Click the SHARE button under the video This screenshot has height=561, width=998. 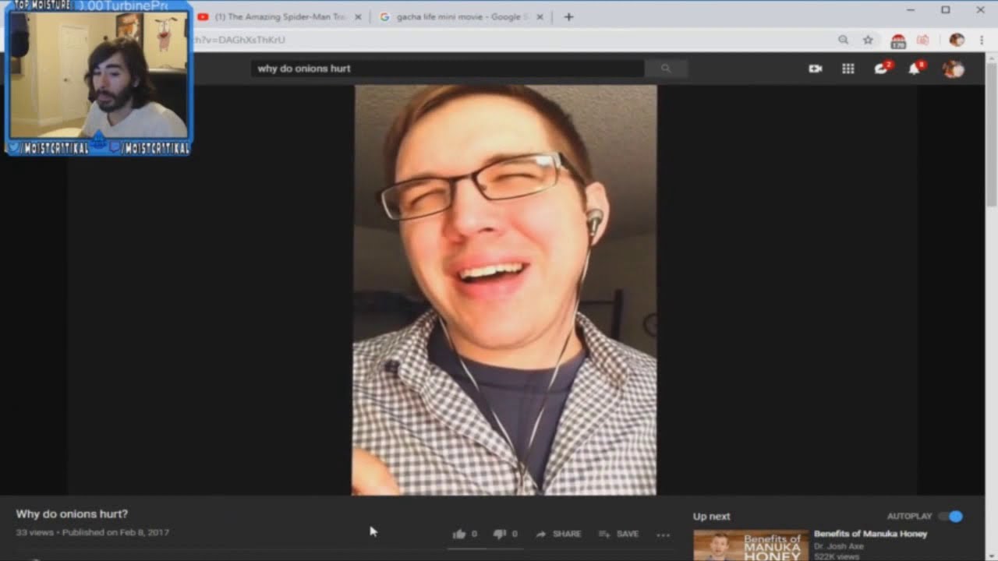point(558,534)
